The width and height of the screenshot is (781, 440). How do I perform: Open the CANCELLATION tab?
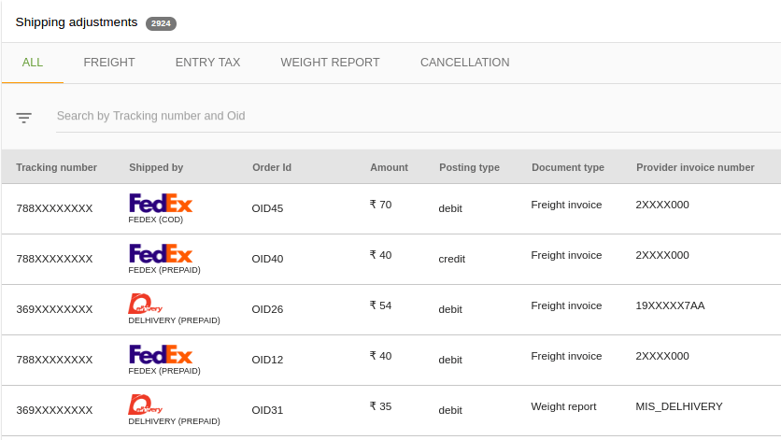[464, 63]
